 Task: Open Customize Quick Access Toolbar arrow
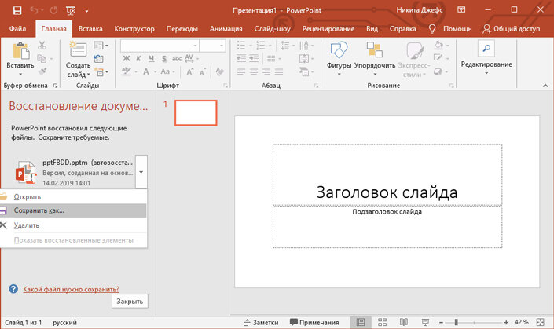click(x=86, y=10)
